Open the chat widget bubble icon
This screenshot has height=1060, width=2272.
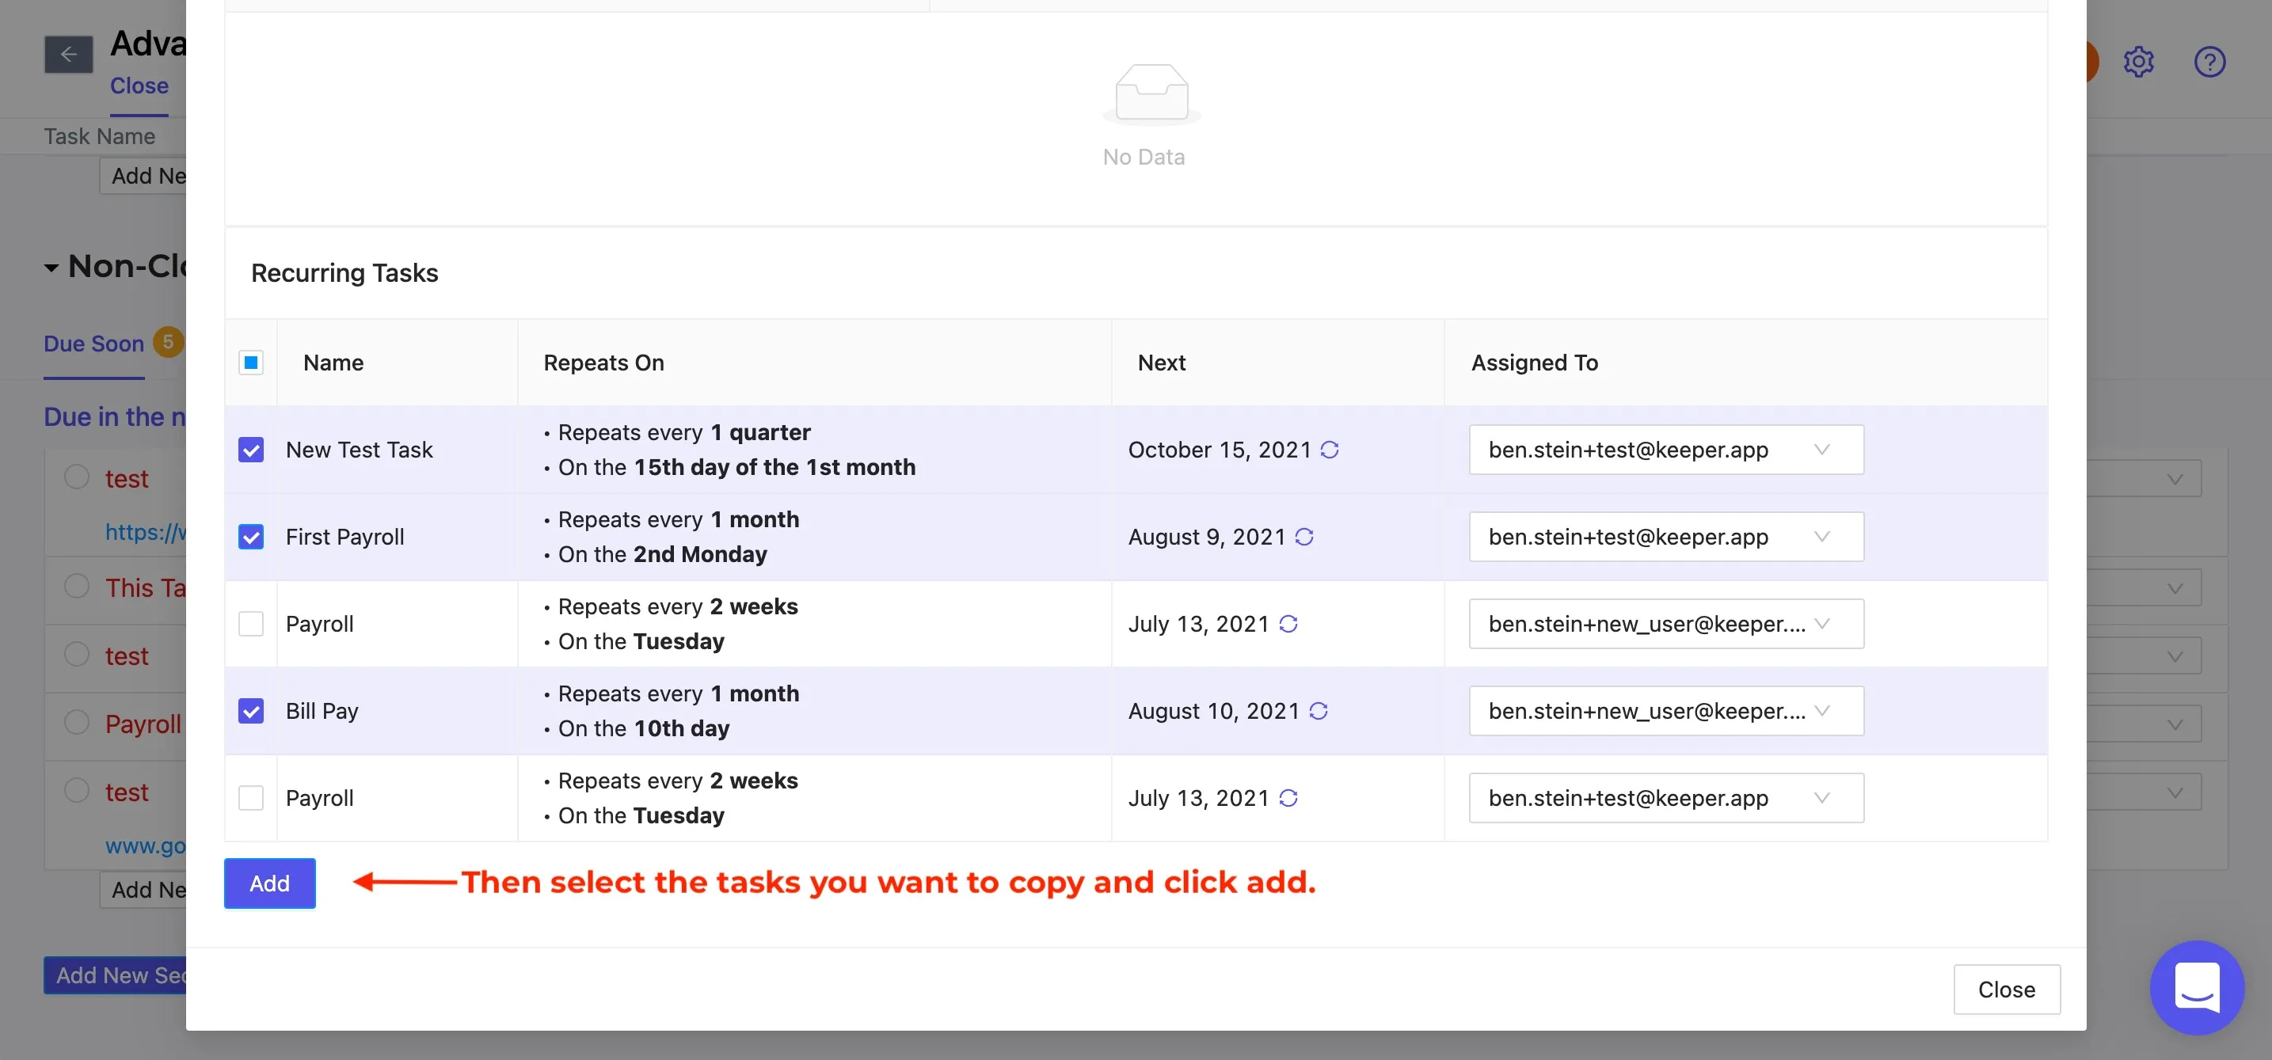click(x=2196, y=987)
